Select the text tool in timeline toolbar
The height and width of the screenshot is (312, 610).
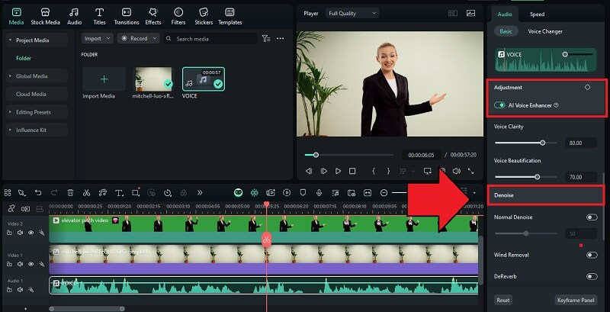[x=119, y=192]
